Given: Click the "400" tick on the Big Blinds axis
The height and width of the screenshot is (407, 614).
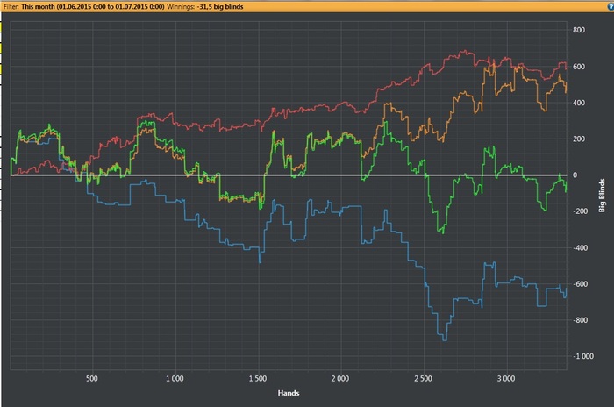Looking at the screenshot, I should pos(579,103).
